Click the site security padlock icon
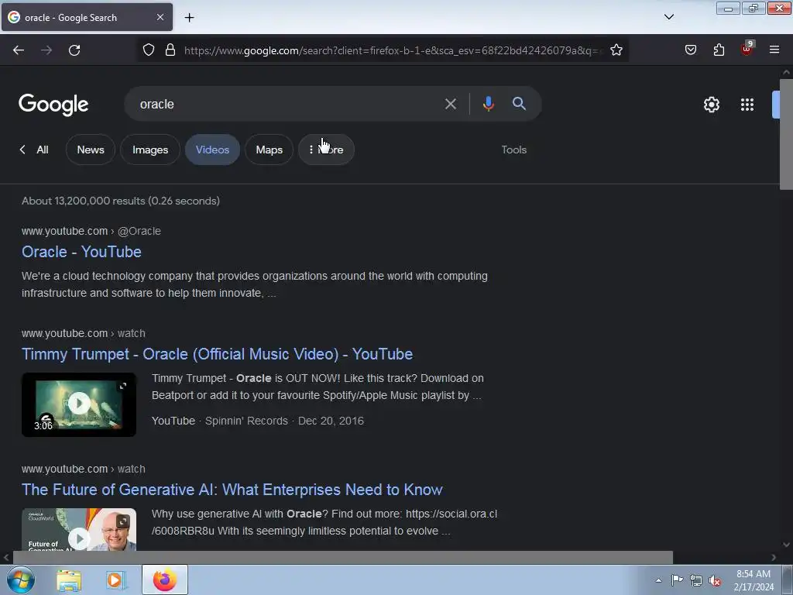 (x=170, y=50)
